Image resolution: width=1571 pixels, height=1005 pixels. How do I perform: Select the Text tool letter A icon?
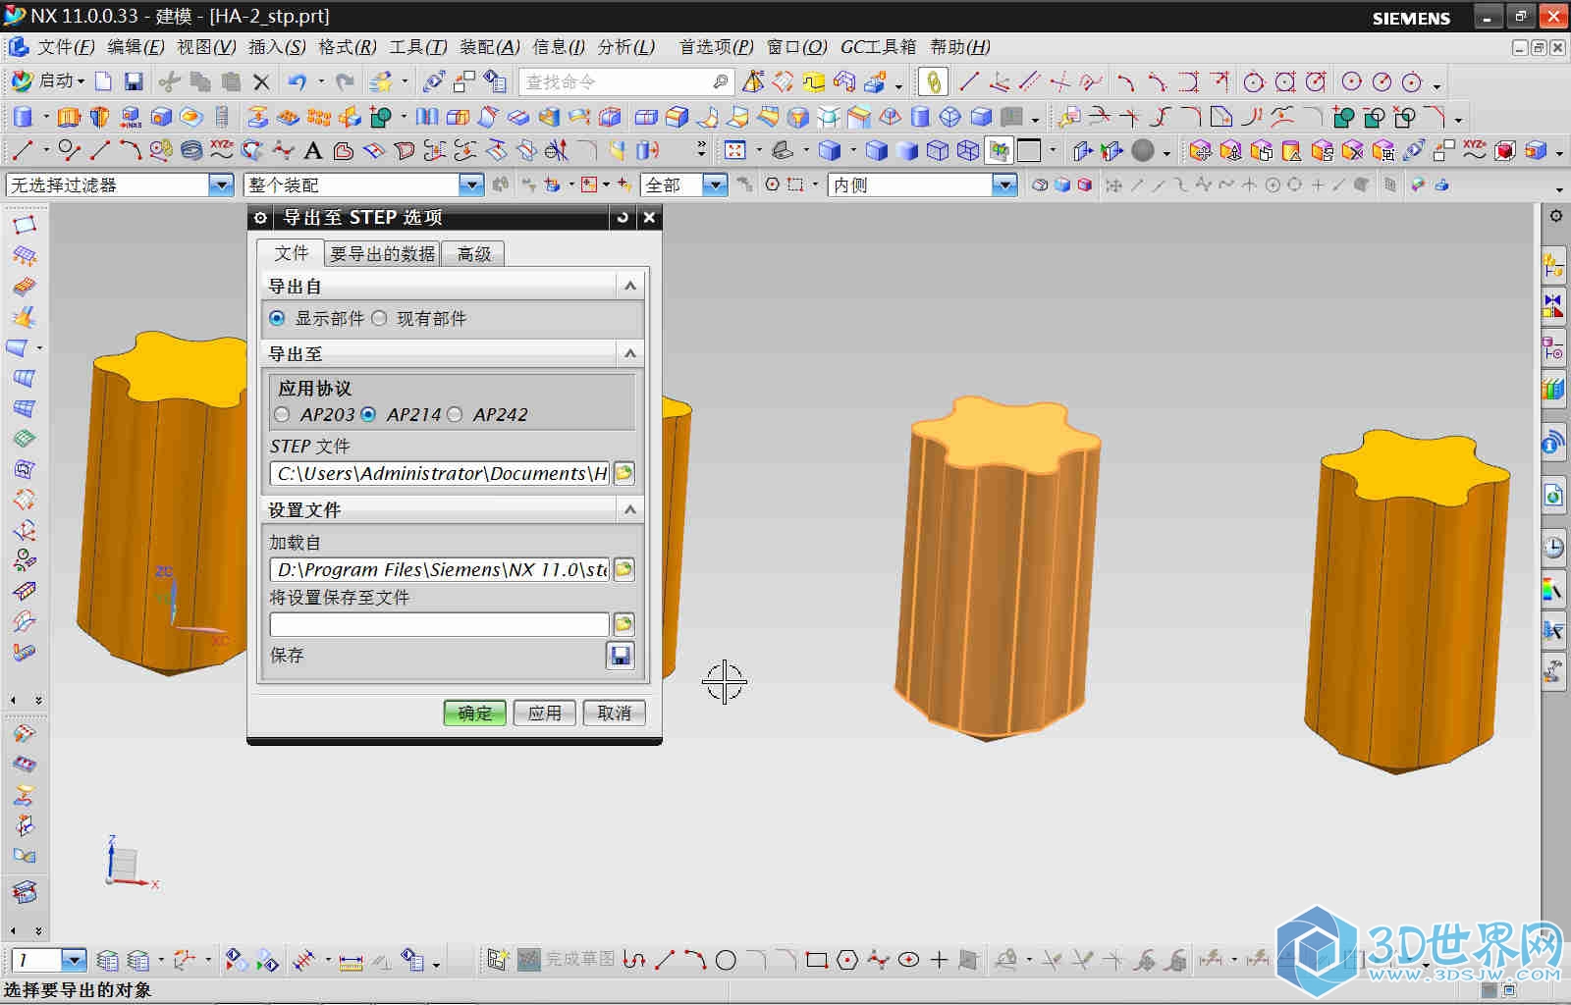click(x=313, y=150)
